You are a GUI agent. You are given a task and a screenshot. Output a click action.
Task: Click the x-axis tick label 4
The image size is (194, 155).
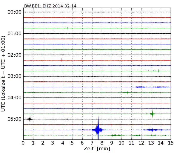click(x=63, y=143)
